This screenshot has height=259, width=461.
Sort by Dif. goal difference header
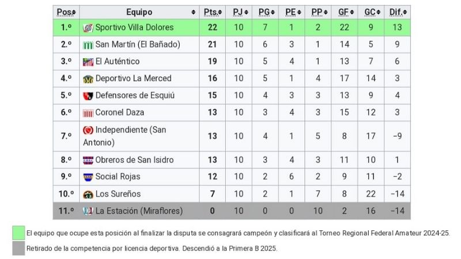(398, 12)
